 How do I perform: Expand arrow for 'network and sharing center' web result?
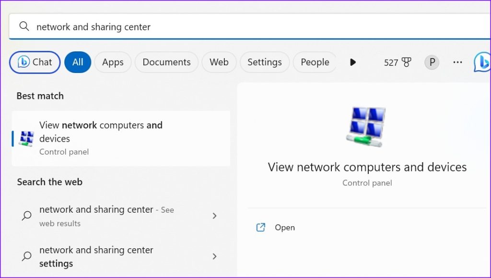click(214, 216)
